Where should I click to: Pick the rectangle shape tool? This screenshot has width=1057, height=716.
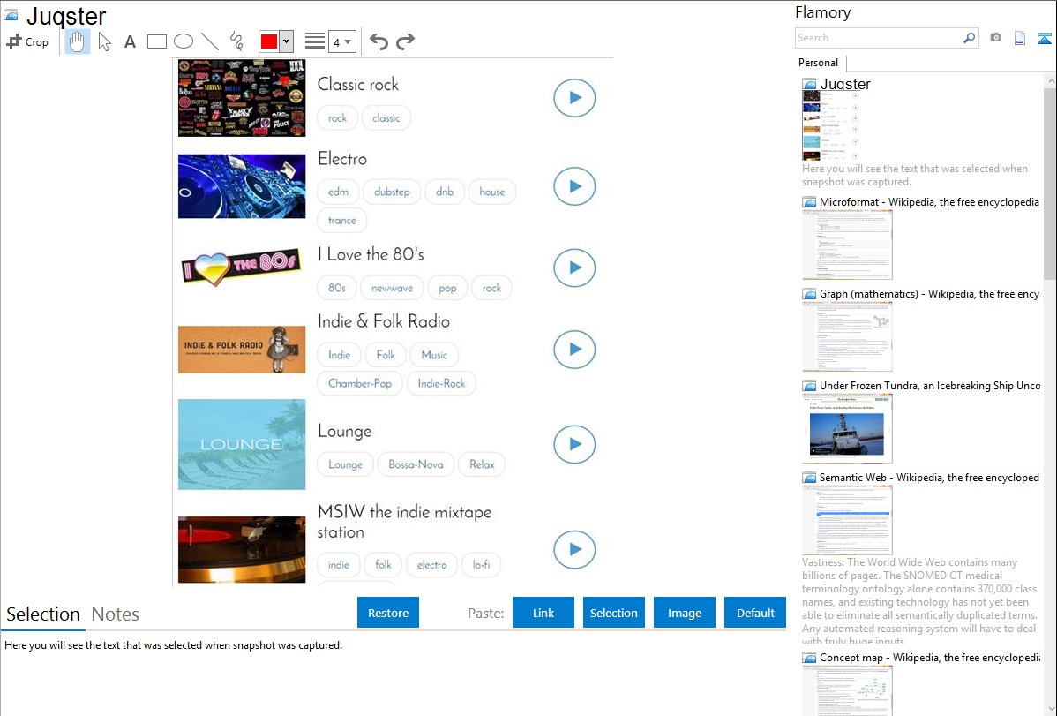(x=156, y=41)
